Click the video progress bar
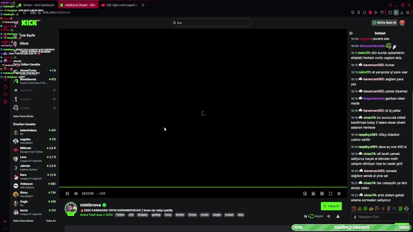This screenshot has width=413, height=232. (203, 187)
